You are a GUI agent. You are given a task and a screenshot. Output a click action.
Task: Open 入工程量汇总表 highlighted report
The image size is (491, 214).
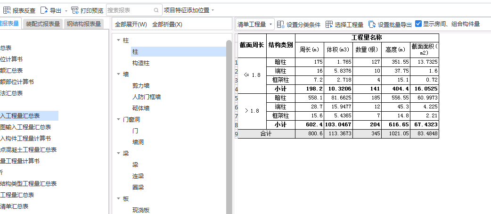29,115
